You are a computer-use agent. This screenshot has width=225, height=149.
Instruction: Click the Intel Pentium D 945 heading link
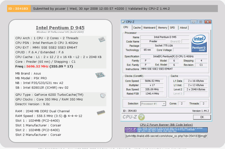click(x=60, y=27)
